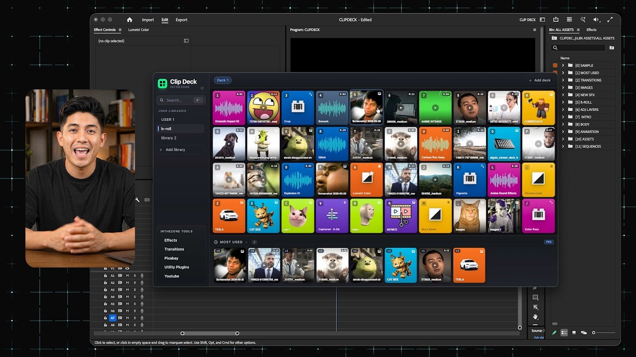The width and height of the screenshot is (636, 357).
Task: Click the bin path folder-up icon
Action: coord(555,38)
